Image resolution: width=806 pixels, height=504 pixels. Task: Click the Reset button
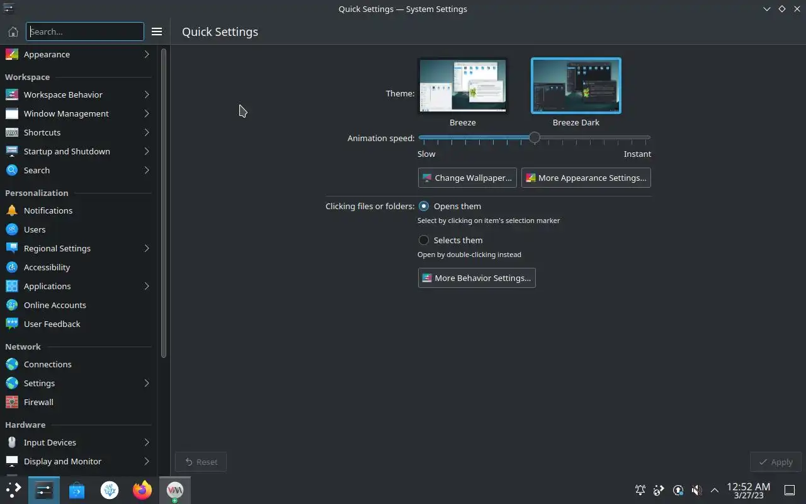[x=201, y=462]
